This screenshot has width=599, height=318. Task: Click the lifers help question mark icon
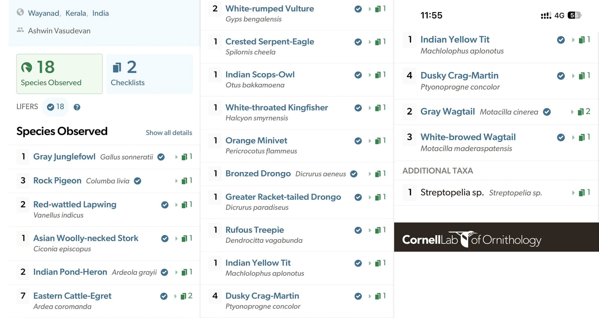[x=77, y=107]
